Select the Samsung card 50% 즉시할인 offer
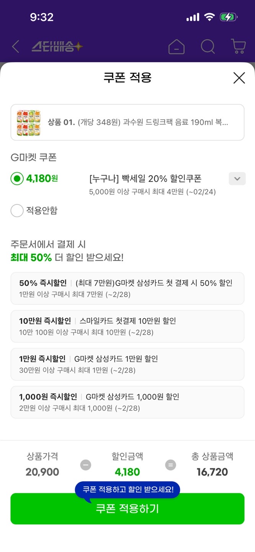The height and width of the screenshot is (552, 255). click(127, 288)
